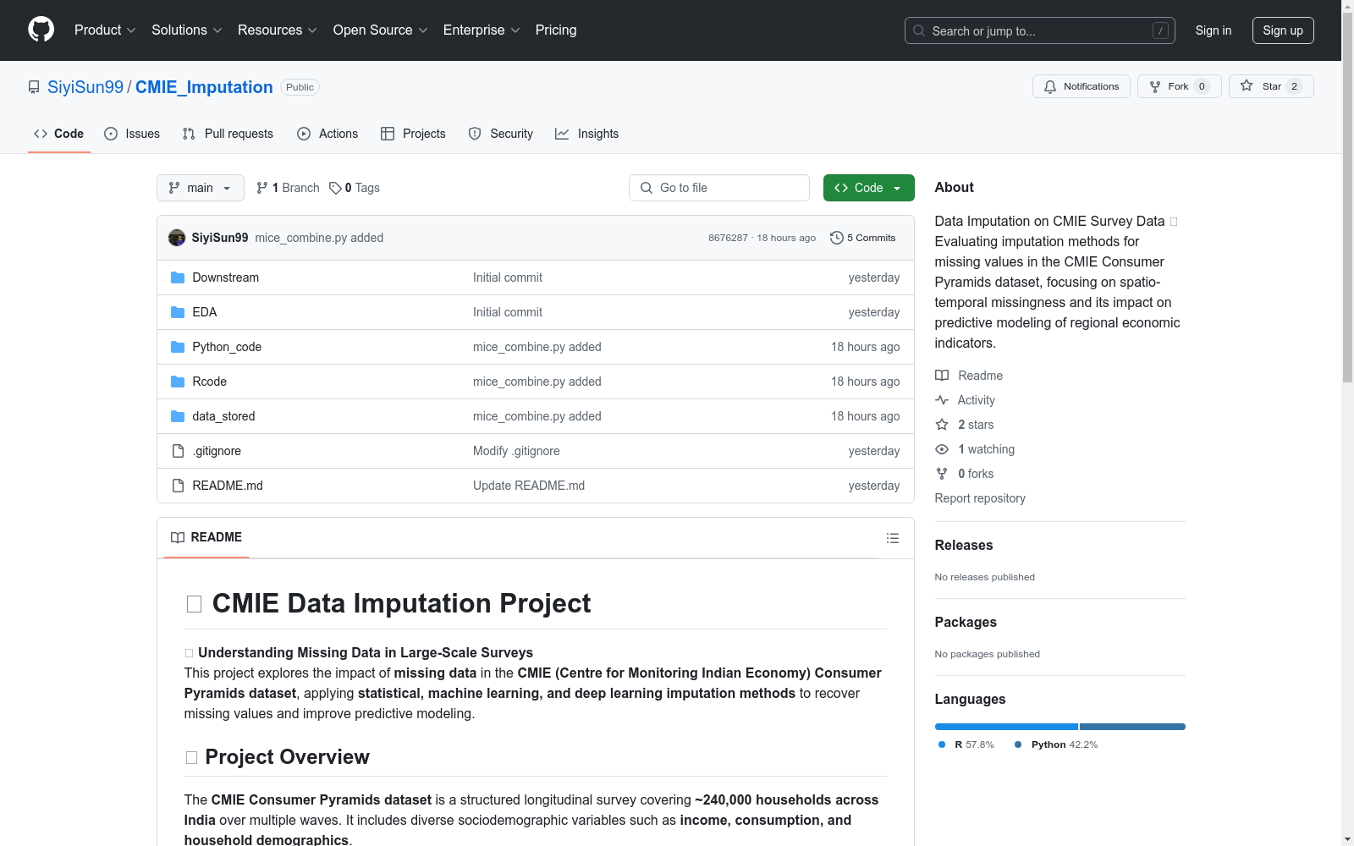This screenshot has height=846, width=1354.
Task: Click the Update README.md commit message
Action: (529, 486)
